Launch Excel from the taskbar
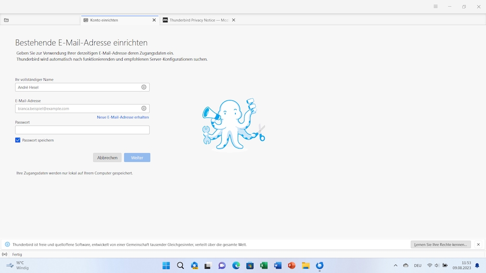 [x=264, y=265]
